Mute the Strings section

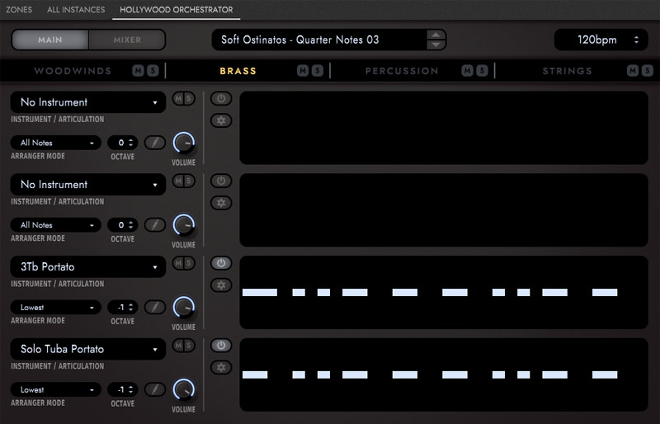[x=633, y=71]
